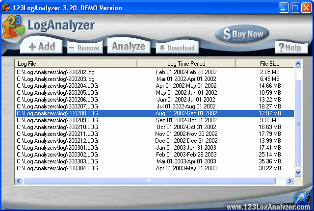314x211 pixels.
Task: Select the 200211.LOG file row
Action: click(155, 134)
